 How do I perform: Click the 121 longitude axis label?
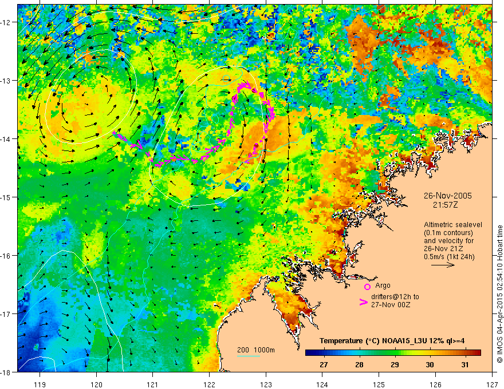click(153, 384)
